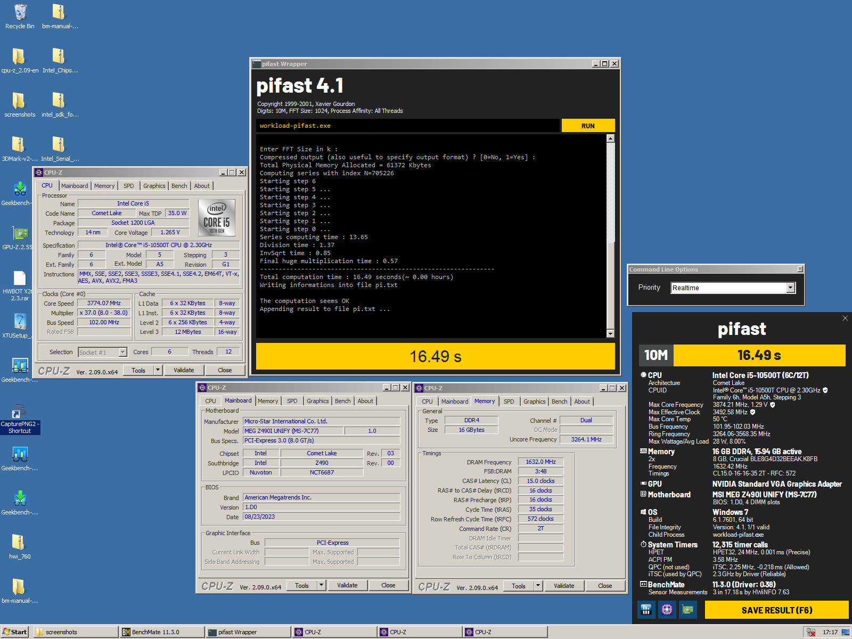Click Close in the CPU-Z Mainboard window
The width and height of the screenshot is (852, 639).
point(388,585)
